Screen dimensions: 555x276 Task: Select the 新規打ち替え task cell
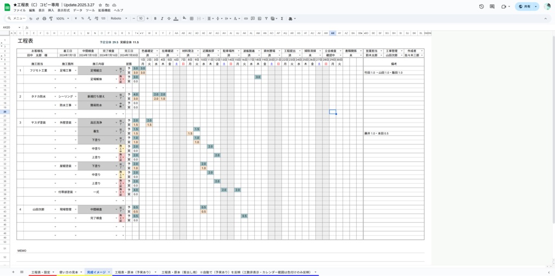point(98,97)
